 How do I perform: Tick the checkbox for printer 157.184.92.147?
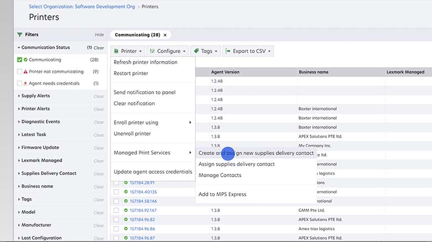click(x=116, y=210)
